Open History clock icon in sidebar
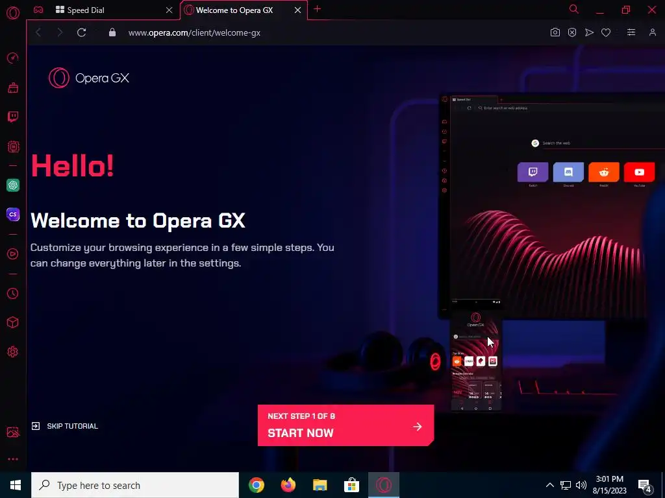Viewport: 665px width, 498px height. [x=13, y=294]
